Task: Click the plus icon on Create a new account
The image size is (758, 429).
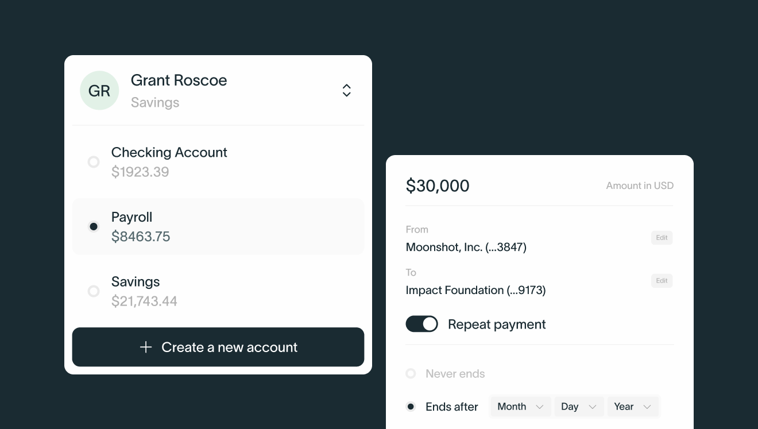Action: (146, 347)
